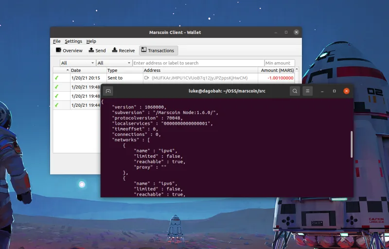
Task: Open the Send coins page
Action: click(x=97, y=50)
